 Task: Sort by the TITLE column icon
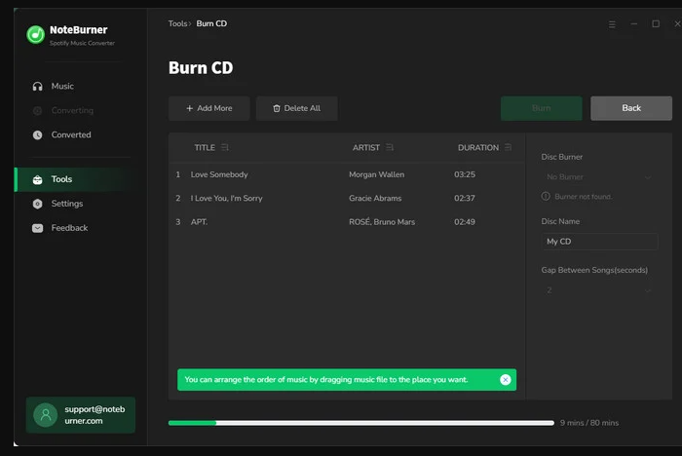[x=224, y=147]
